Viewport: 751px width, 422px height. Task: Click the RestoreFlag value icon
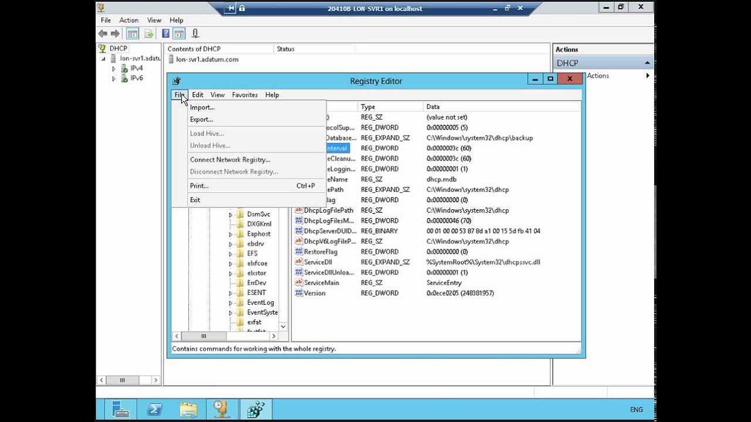point(299,252)
